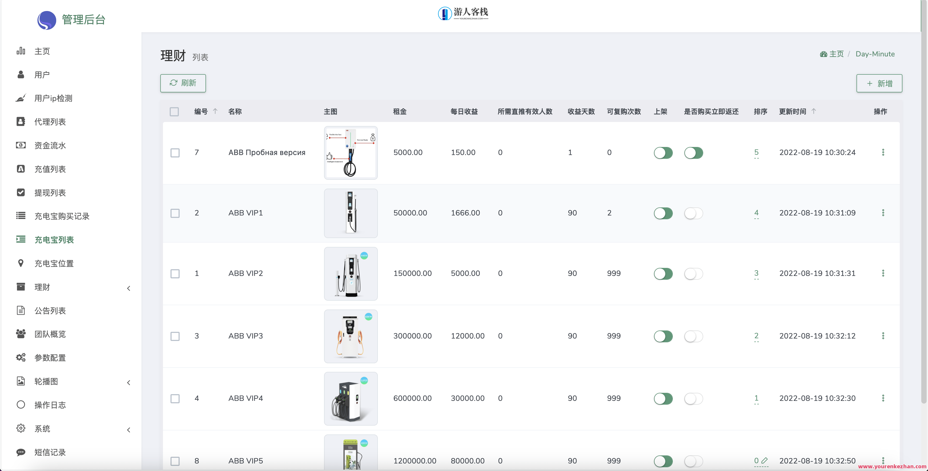Expand the 系统 system submenu

pos(129,430)
